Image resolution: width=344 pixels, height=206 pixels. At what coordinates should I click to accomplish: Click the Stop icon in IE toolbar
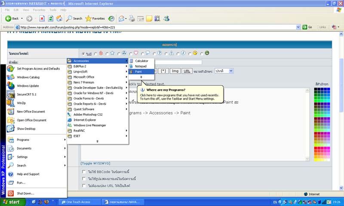(x=42, y=18)
